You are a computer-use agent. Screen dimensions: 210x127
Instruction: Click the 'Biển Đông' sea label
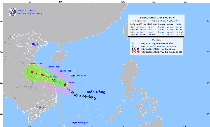(96, 92)
